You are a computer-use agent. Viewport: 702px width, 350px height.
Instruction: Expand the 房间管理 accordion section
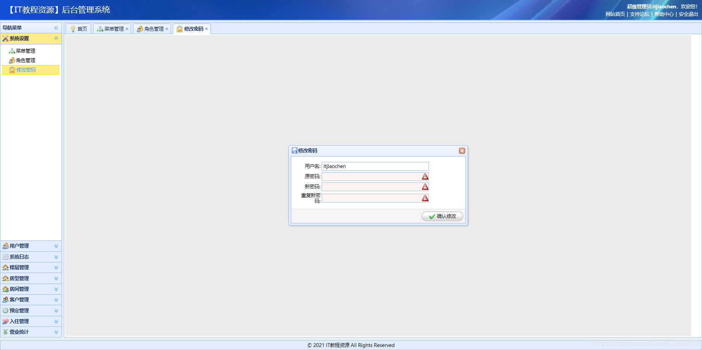coord(31,289)
